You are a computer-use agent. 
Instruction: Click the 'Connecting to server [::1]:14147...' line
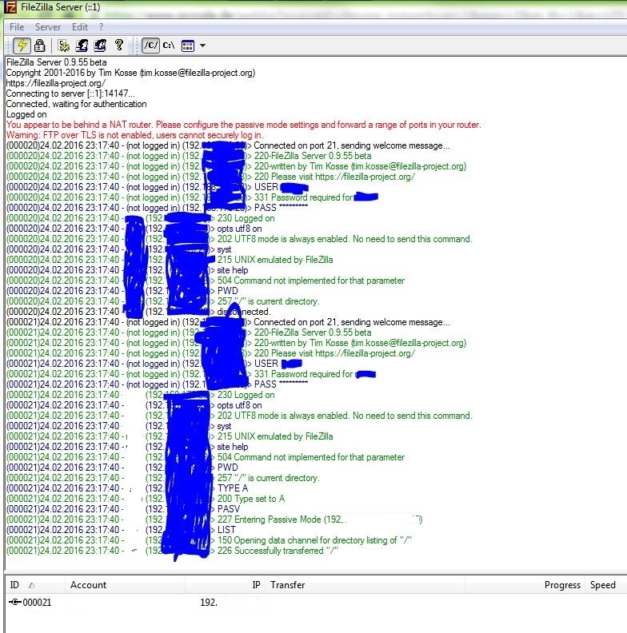(70, 94)
